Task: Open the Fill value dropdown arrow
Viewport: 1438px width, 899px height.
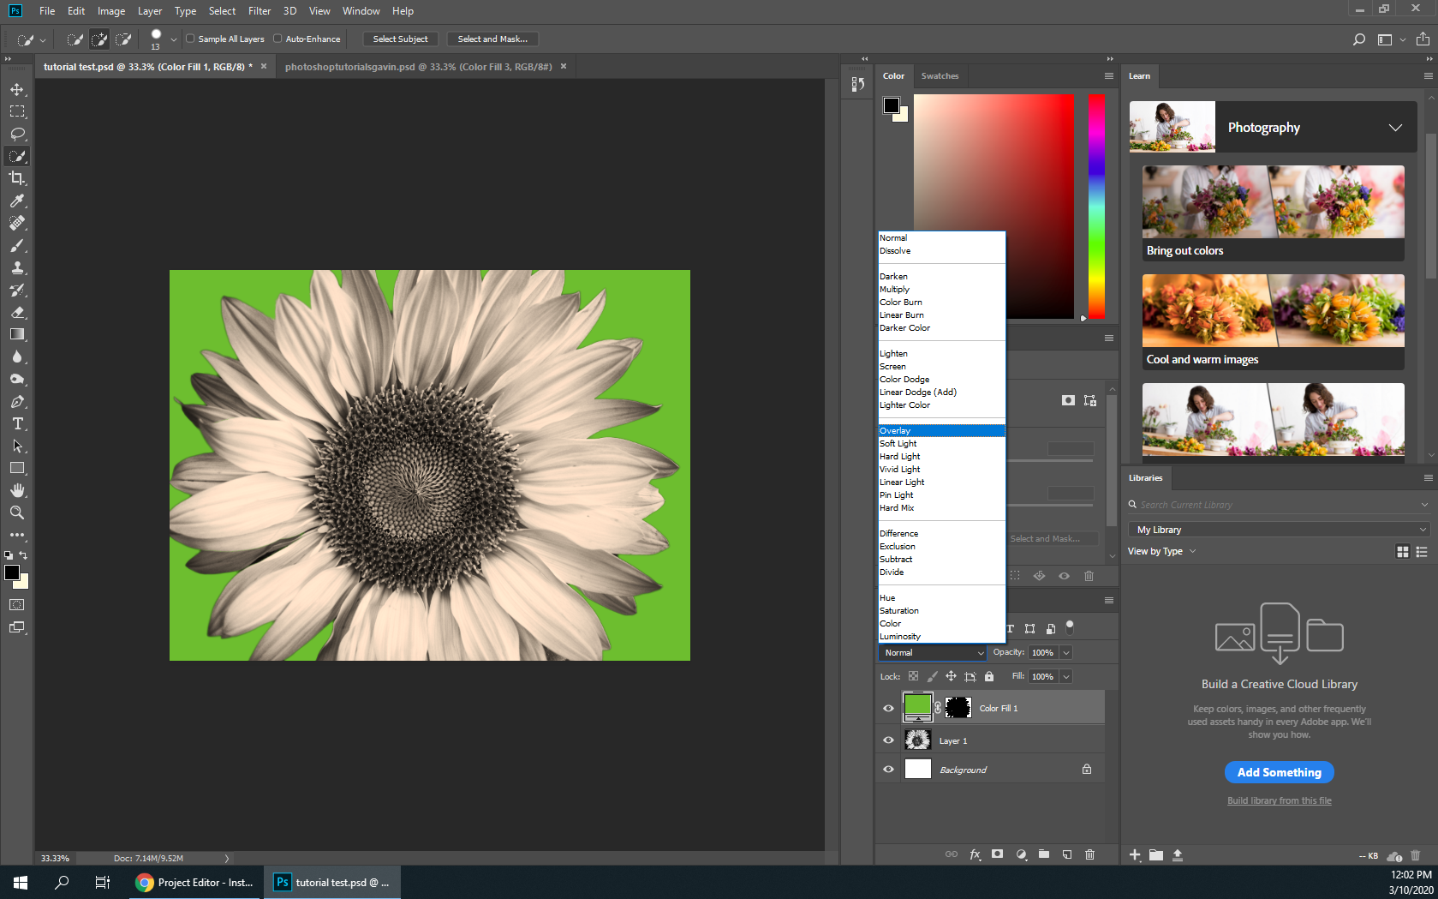Action: (x=1066, y=676)
